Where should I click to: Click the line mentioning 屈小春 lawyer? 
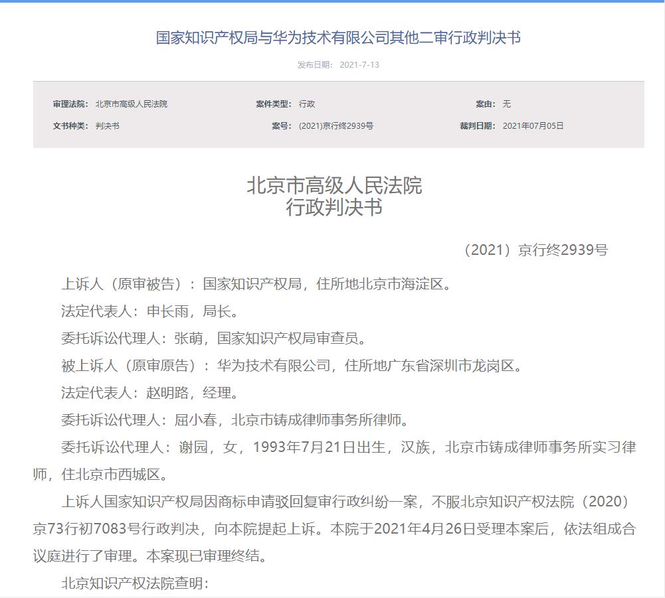point(235,419)
